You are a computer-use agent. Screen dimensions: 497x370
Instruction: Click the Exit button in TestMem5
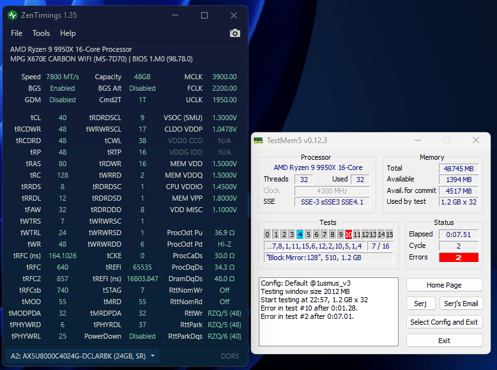(445, 341)
